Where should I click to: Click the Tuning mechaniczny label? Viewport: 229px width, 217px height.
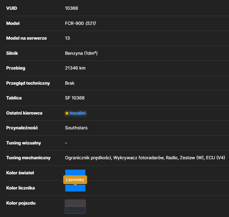[28, 158]
